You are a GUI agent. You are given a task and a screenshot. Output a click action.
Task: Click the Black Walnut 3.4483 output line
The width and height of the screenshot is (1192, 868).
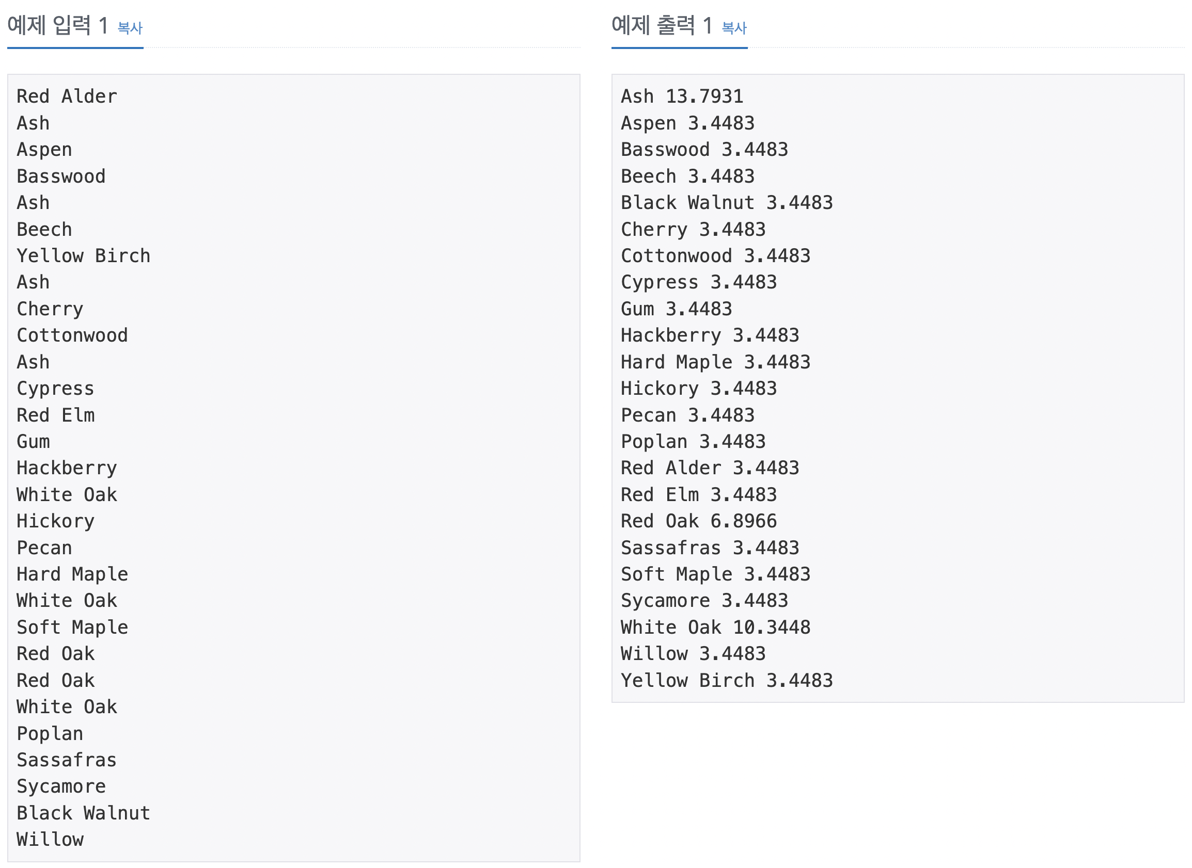[x=727, y=202]
